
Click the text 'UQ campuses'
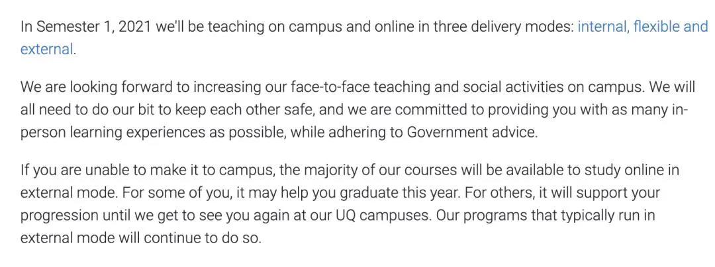click(x=386, y=215)
